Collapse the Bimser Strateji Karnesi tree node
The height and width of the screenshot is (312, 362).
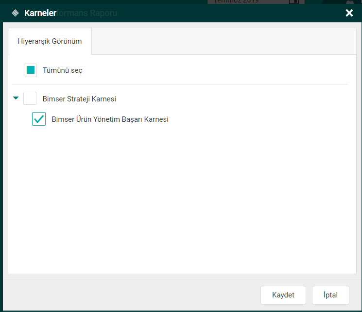[16, 98]
